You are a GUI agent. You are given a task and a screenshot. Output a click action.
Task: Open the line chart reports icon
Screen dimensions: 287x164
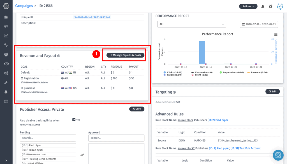click(x=6, y=36)
